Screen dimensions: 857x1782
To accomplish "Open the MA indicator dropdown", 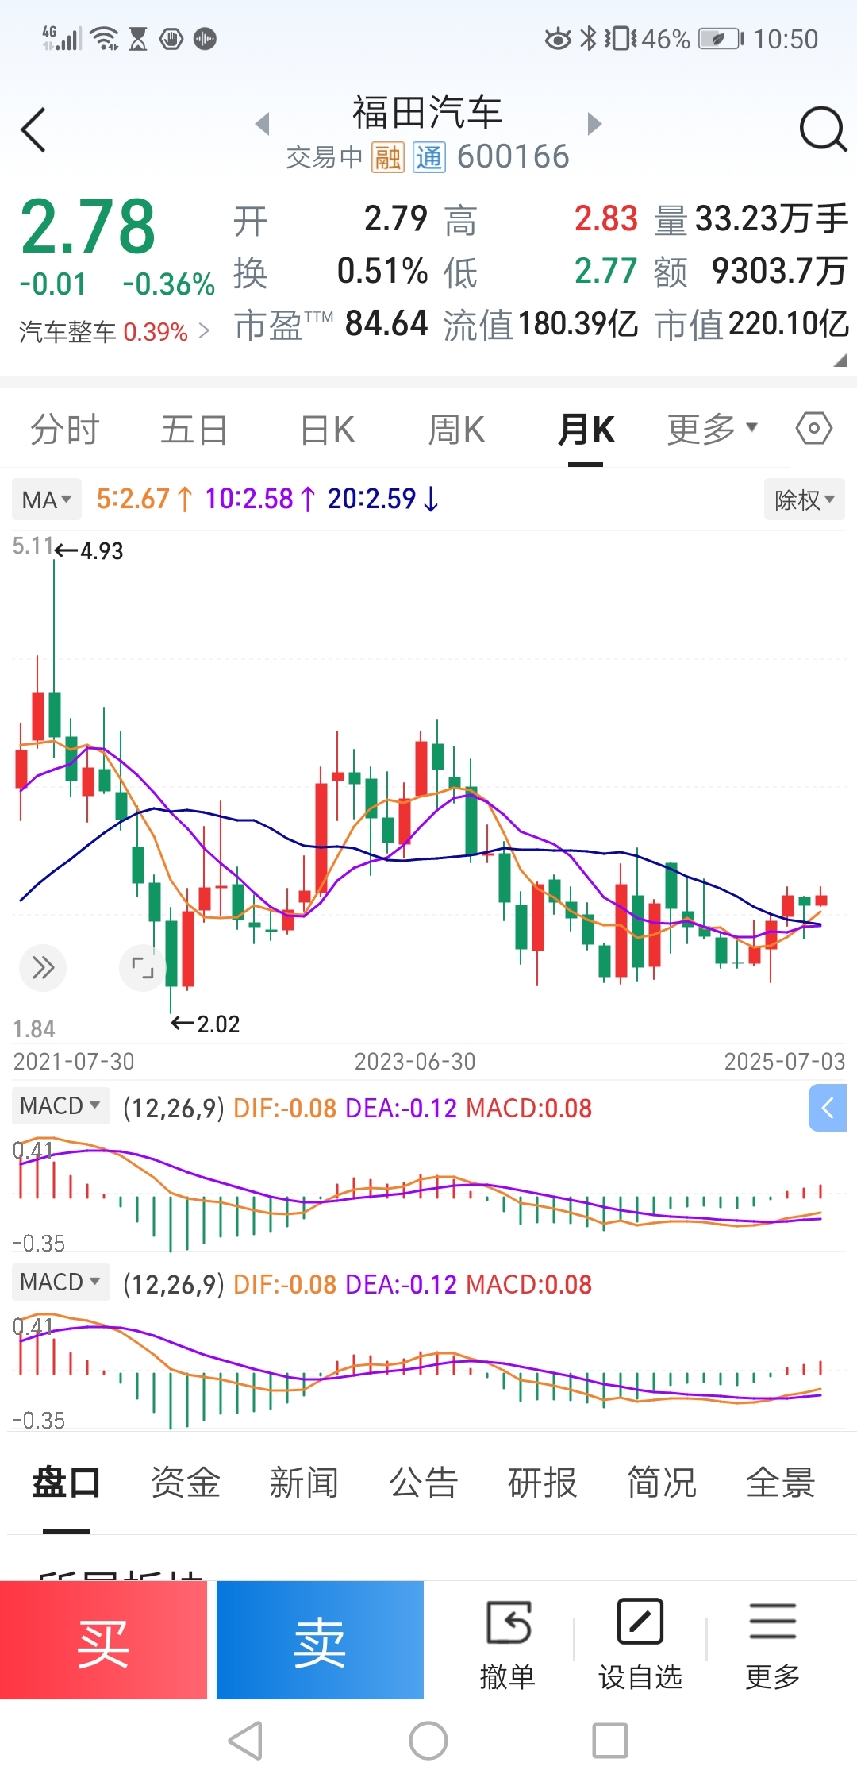I will [47, 499].
